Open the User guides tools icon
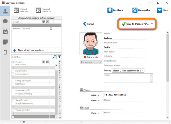This screenshot has width=171, height=124. pyautogui.click(x=135, y=10)
